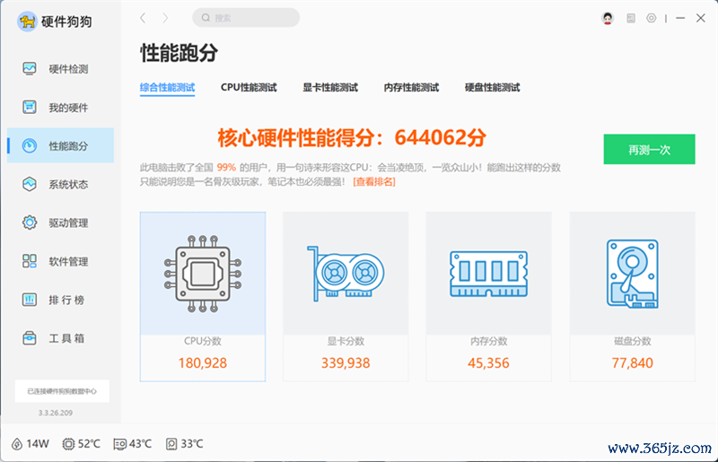Click version number 3.3.26.209
The image size is (718, 462).
[x=56, y=413]
